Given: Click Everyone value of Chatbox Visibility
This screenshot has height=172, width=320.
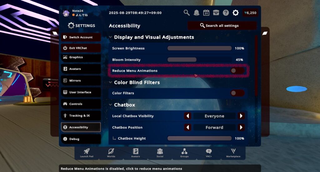Looking at the screenshot, I should [x=214, y=116].
